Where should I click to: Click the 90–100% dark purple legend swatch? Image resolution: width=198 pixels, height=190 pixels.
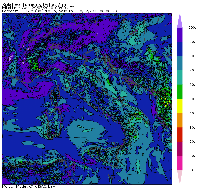180,35
